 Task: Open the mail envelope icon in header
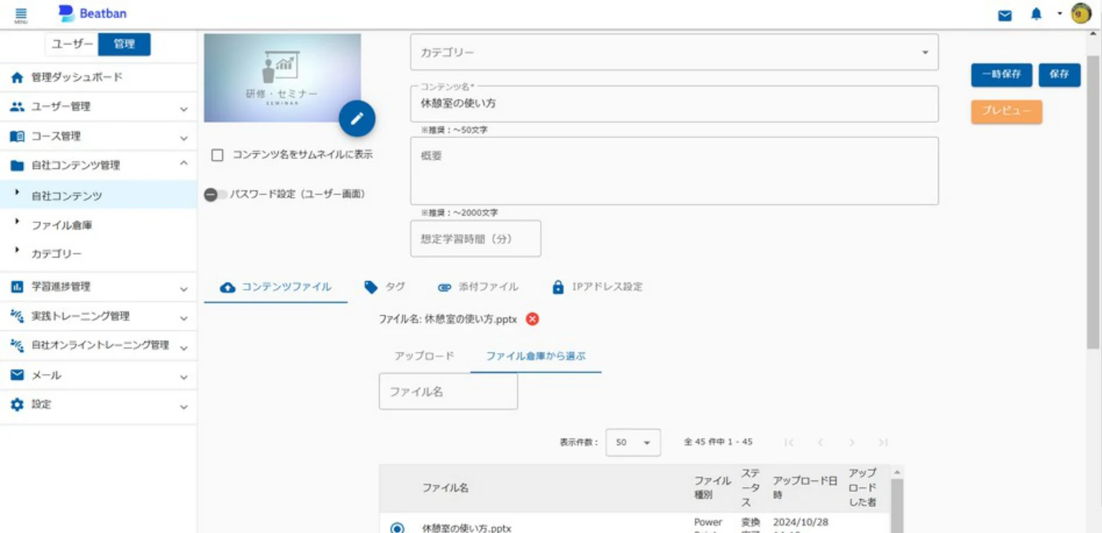pos(1005,15)
